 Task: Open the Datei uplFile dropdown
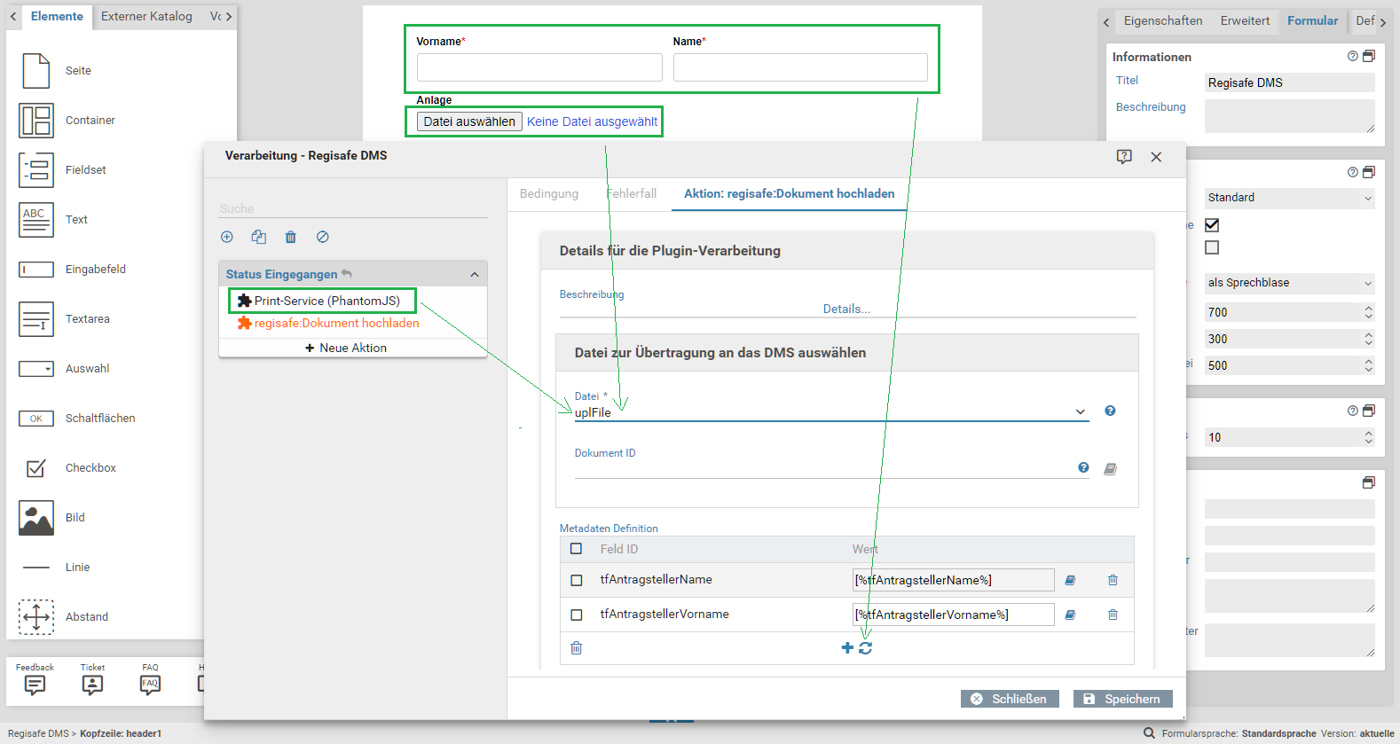pyautogui.click(x=830, y=412)
